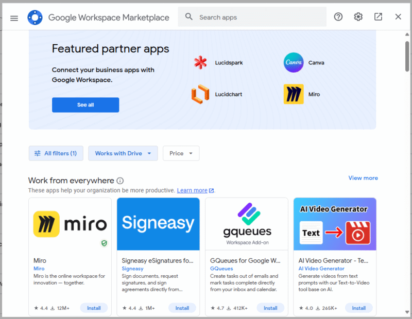The image size is (412, 319).
Task: Click the GQueues link under its card
Action: click(221, 268)
